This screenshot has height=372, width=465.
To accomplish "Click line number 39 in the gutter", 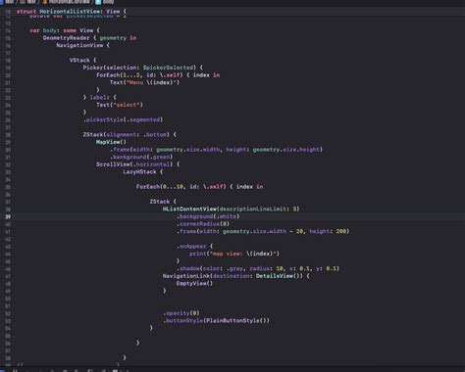I will coord(8,216).
